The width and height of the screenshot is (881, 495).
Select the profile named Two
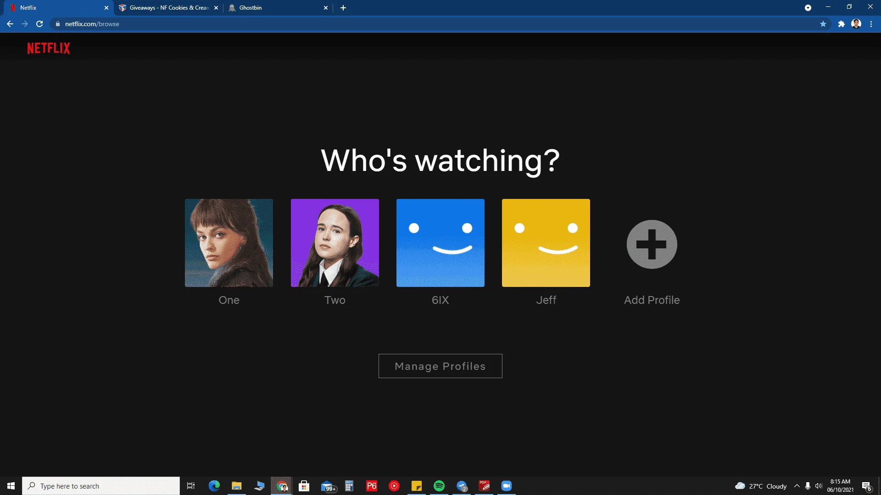click(x=335, y=243)
